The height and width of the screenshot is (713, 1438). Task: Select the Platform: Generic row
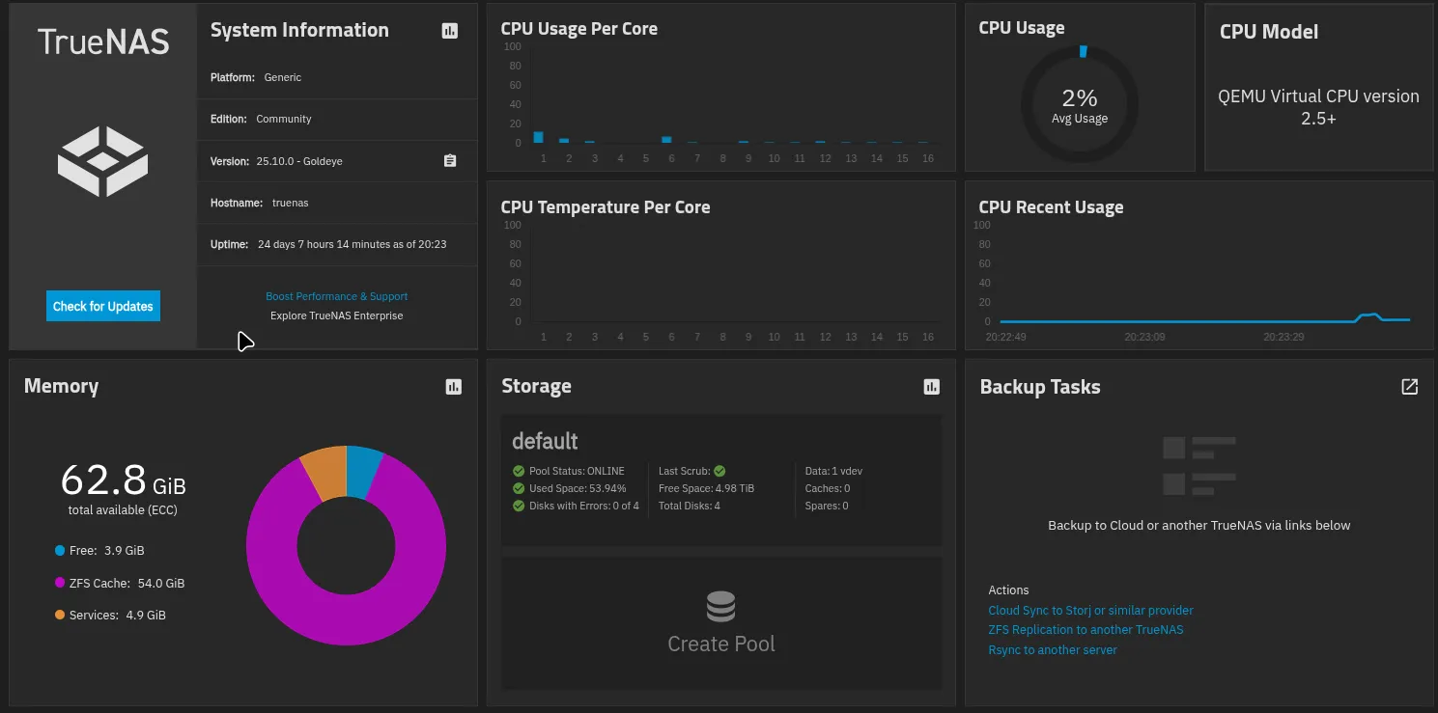coord(337,77)
